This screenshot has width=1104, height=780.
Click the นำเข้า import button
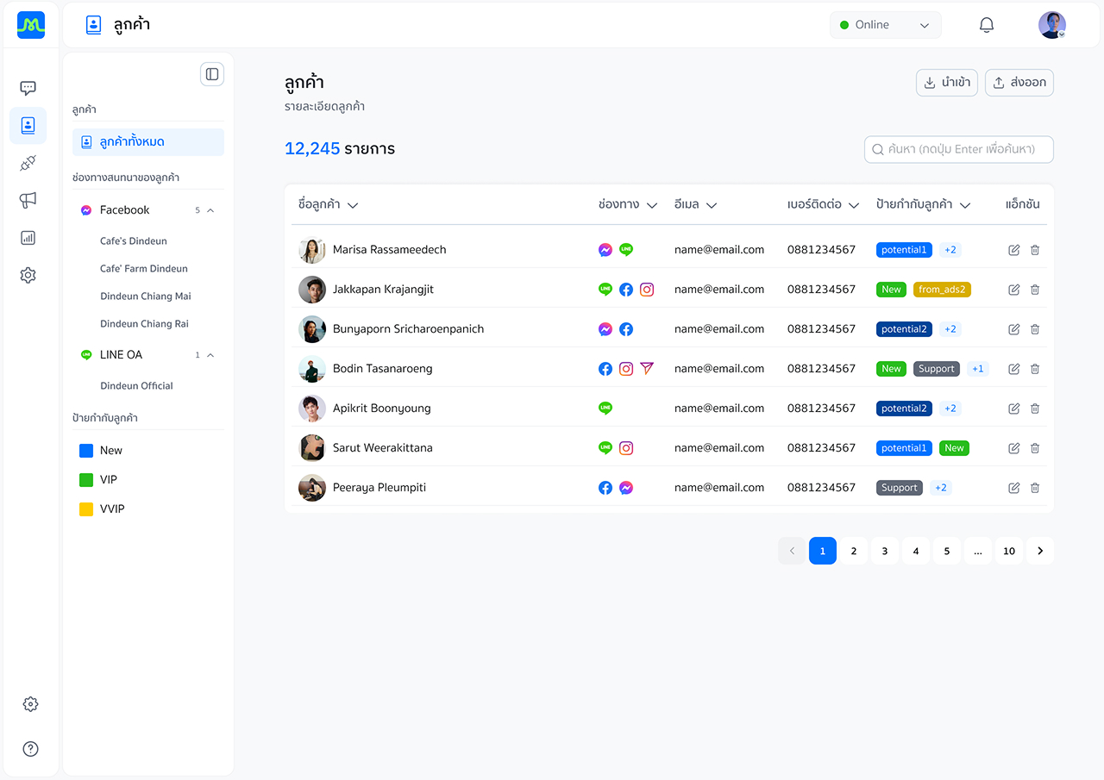tap(947, 83)
